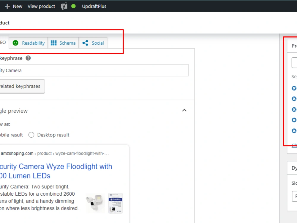
Task: Click the product breadcrumb in the preview URL
Action: click(44, 153)
